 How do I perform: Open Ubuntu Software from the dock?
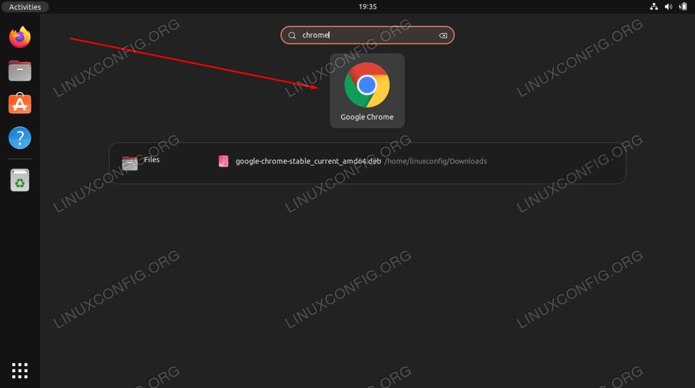[x=20, y=104]
